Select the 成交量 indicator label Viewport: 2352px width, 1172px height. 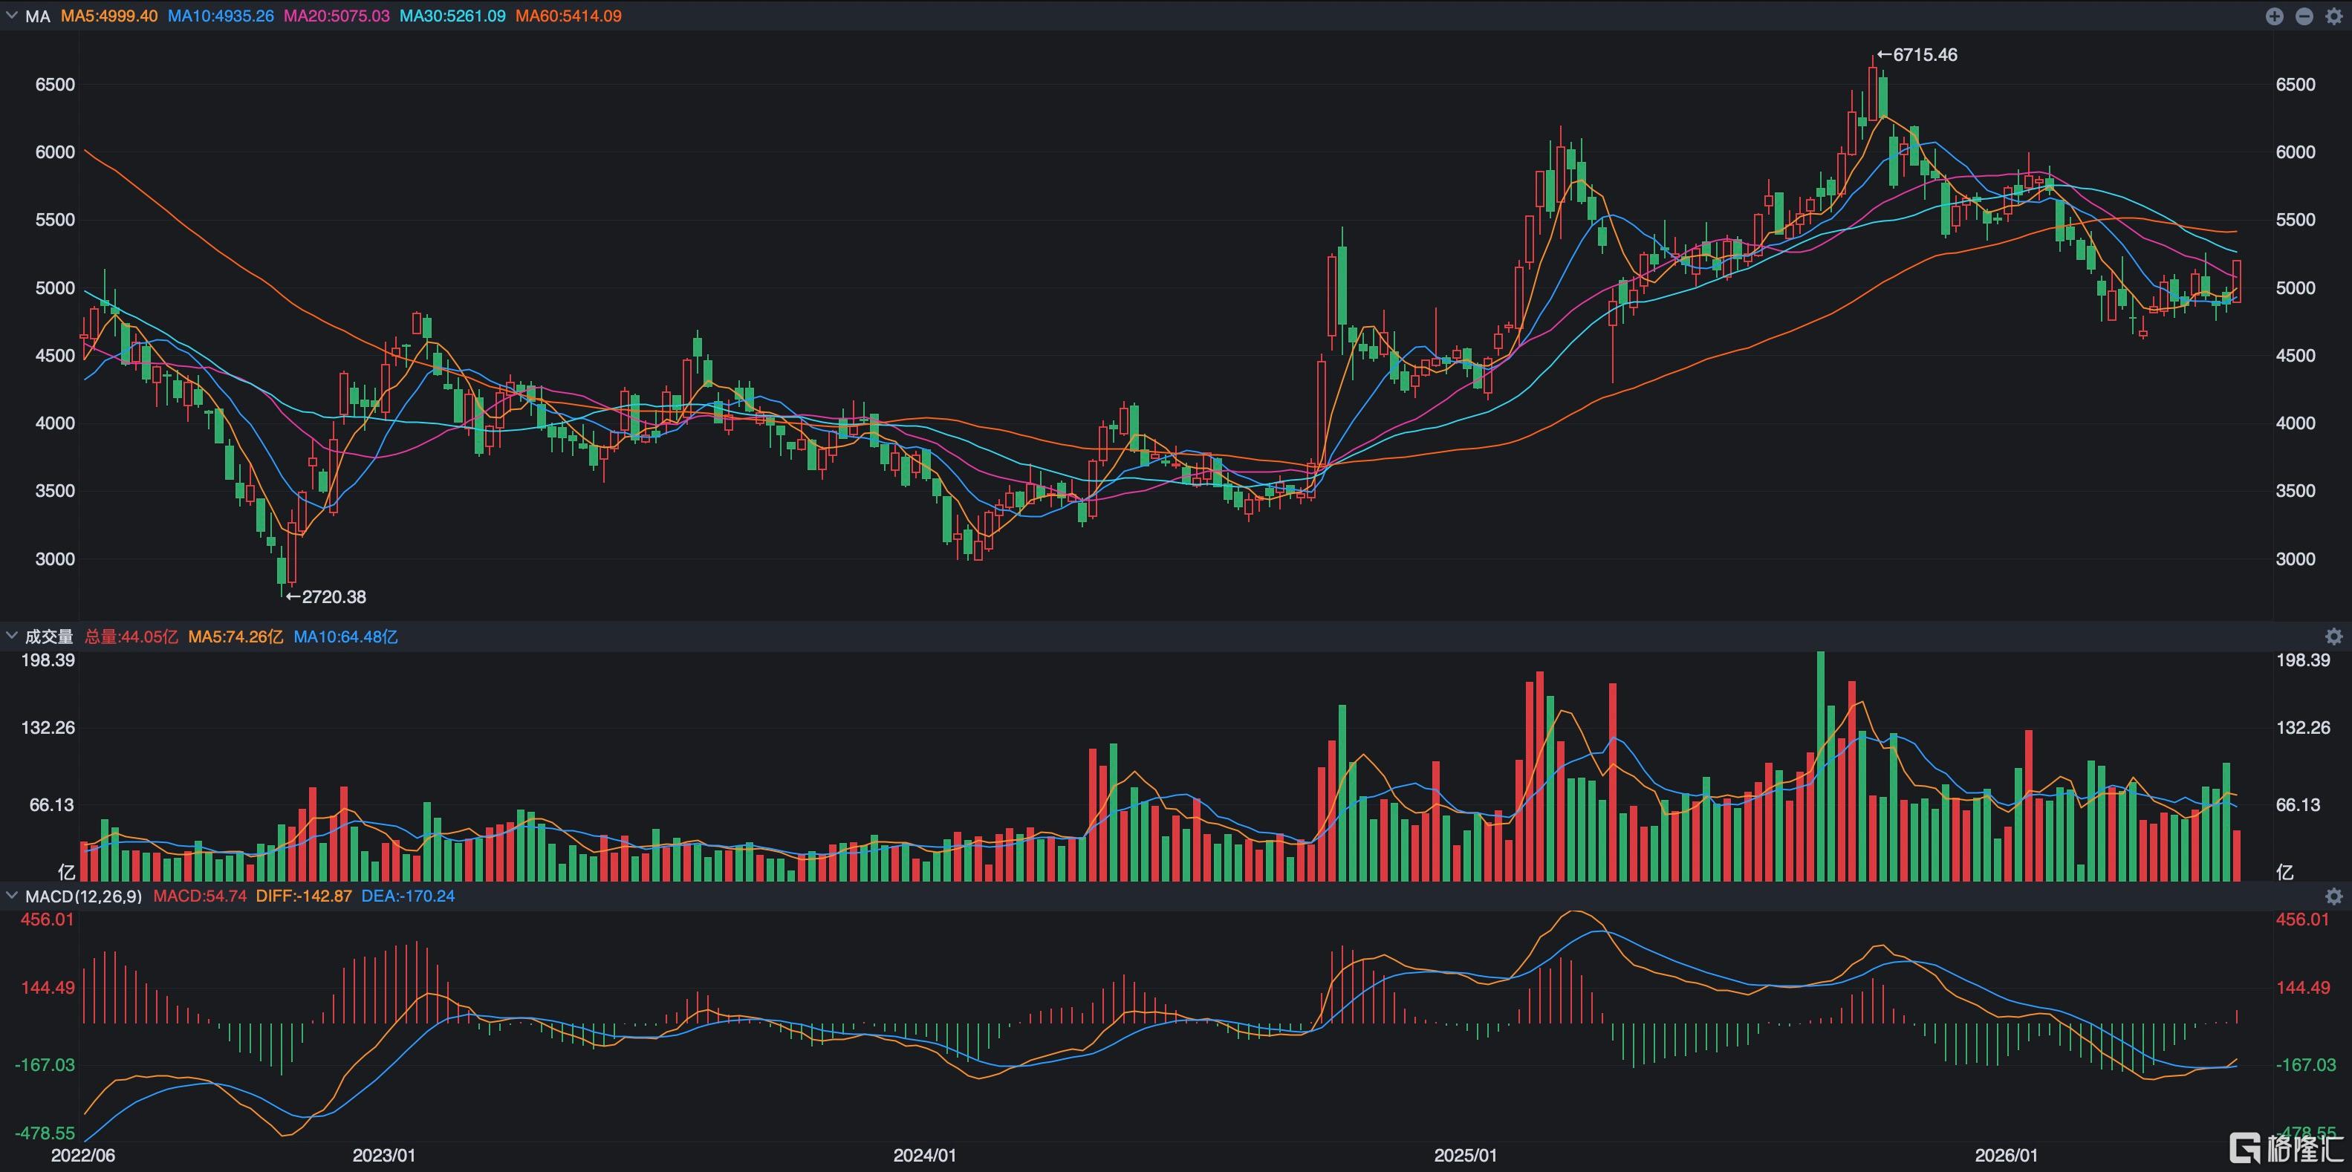click(x=48, y=637)
